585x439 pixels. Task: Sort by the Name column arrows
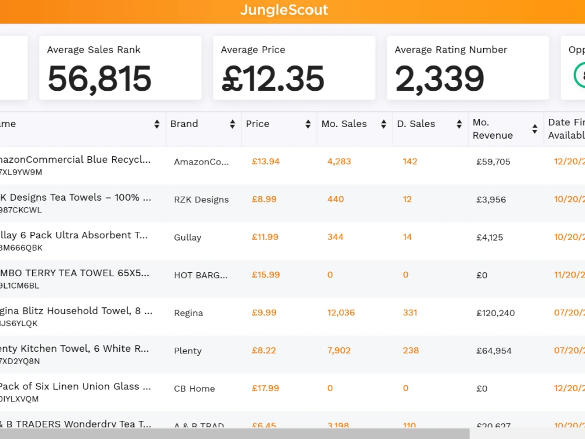pyautogui.click(x=157, y=124)
